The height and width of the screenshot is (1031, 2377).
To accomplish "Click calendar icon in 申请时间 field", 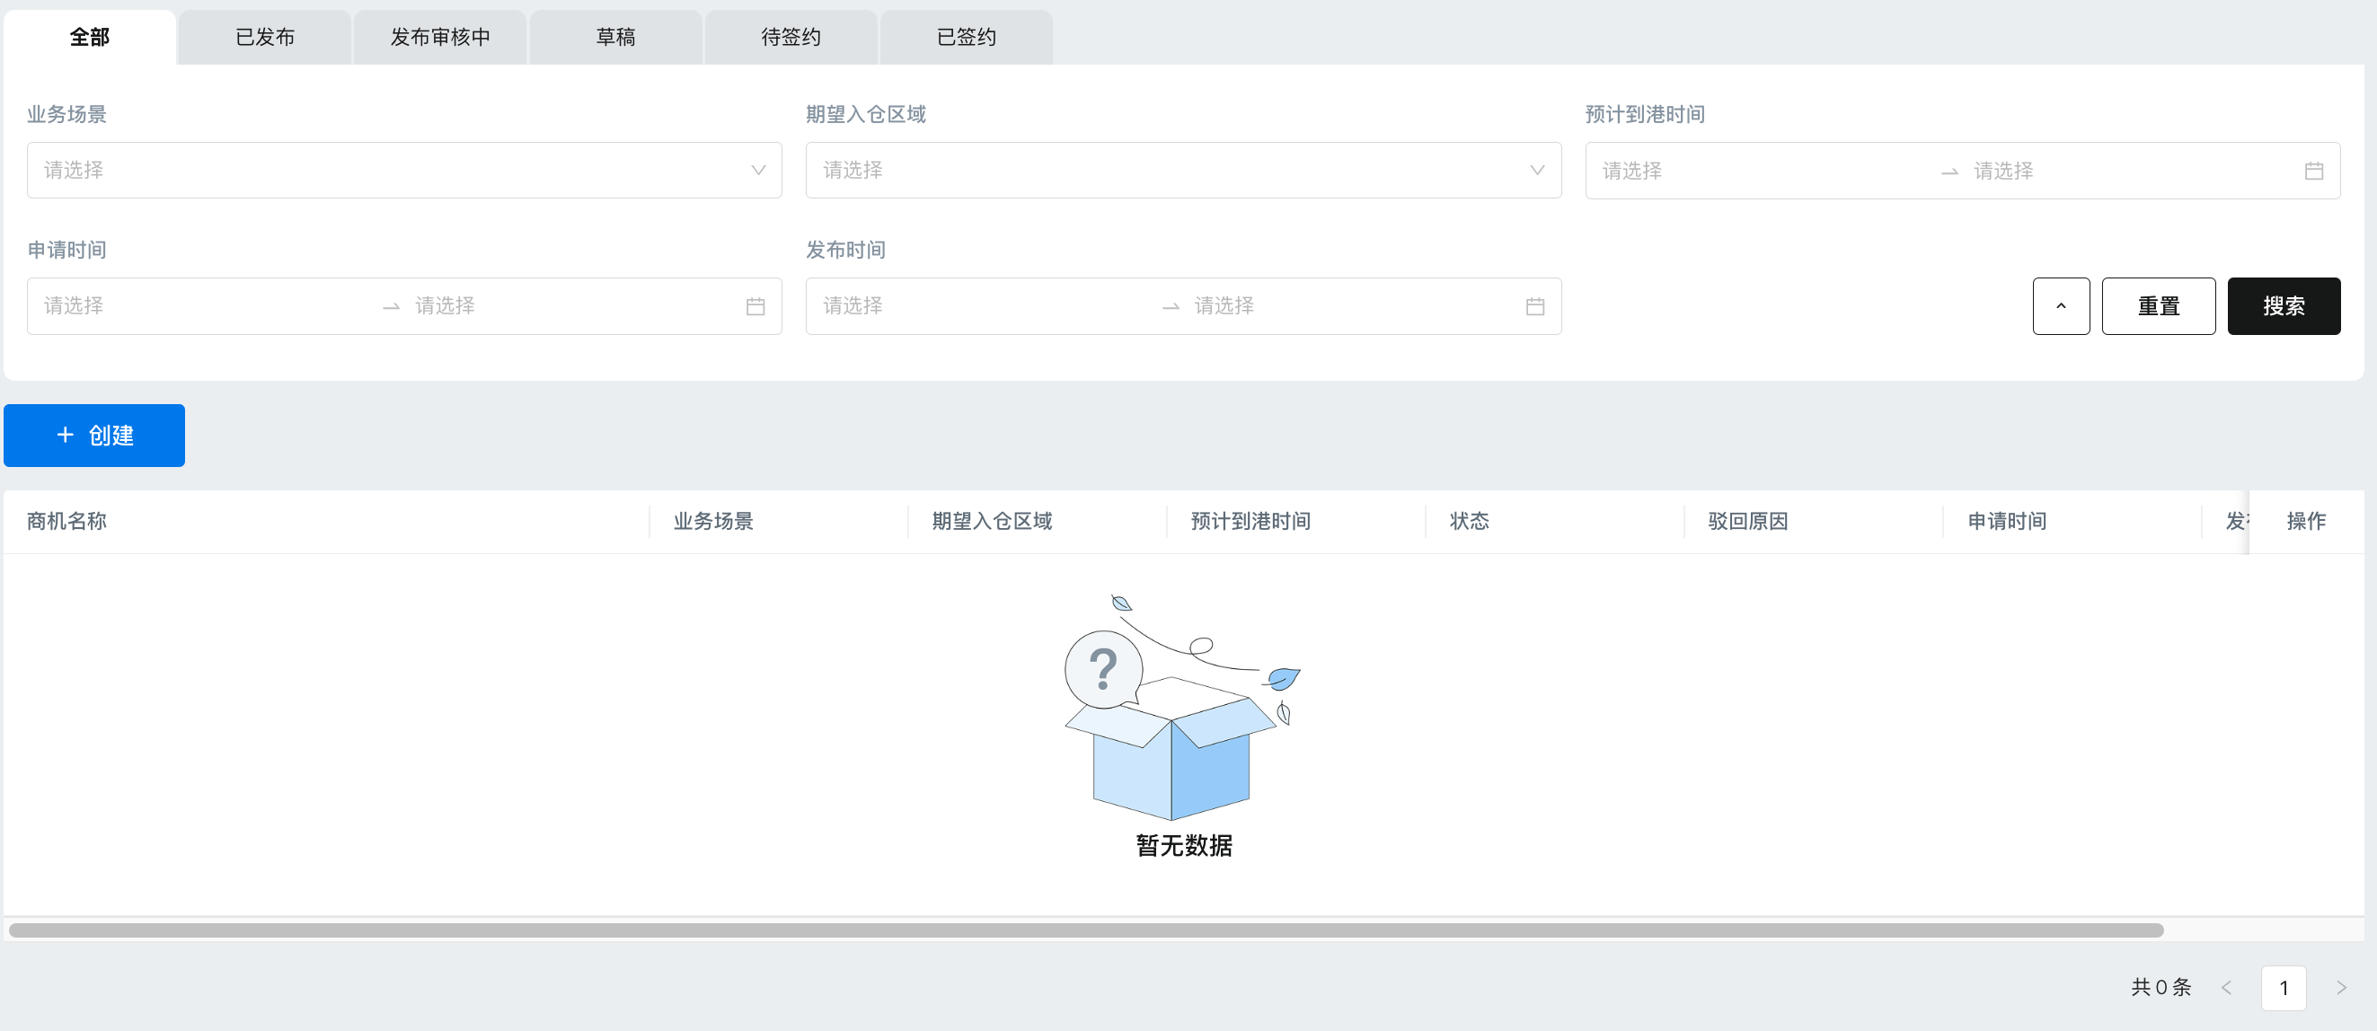I will click(x=755, y=306).
